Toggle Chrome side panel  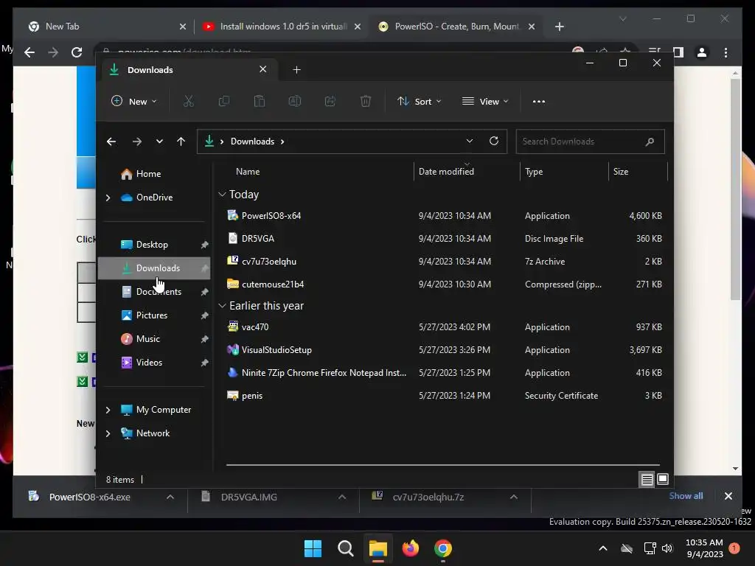click(678, 52)
